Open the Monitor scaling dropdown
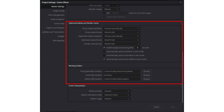224x112 pixels. pos(111,9)
